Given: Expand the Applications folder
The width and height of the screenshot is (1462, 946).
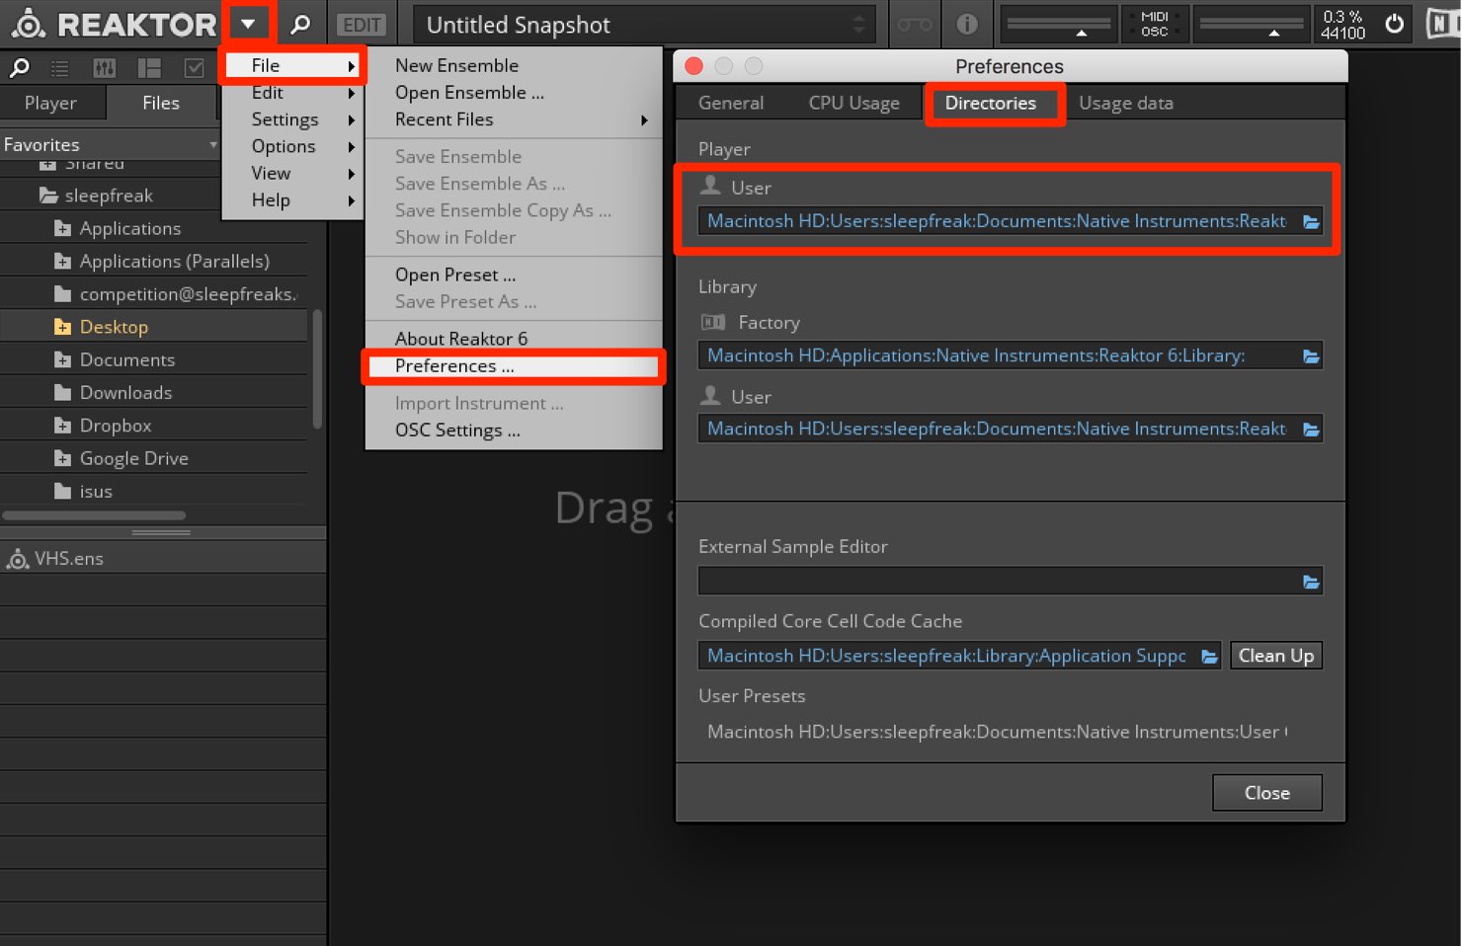Looking at the screenshot, I should pyautogui.click(x=62, y=228).
